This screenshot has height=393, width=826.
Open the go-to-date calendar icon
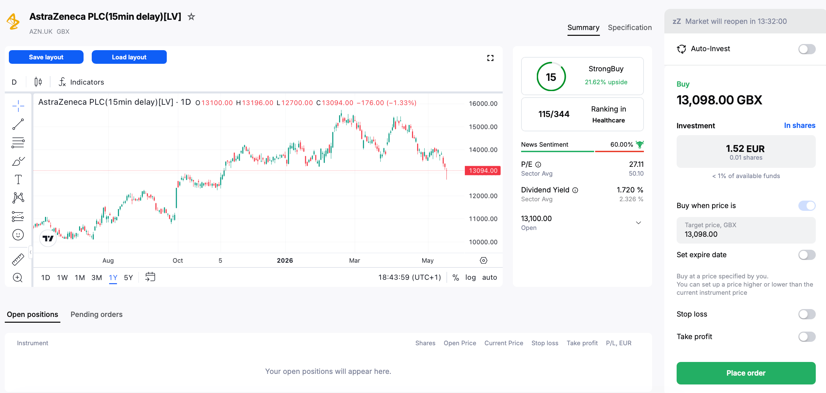click(x=150, y=277)
